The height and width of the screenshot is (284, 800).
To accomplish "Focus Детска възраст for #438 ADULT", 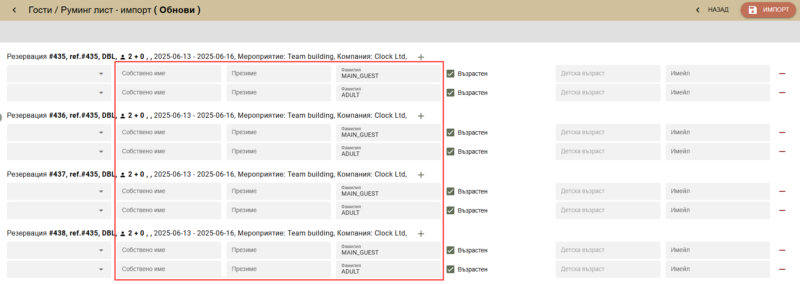I will [608, 269].
